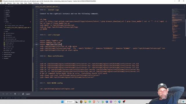
Task: Click the 'super' text field in bottom panel
Action: (x=28, y=94)
